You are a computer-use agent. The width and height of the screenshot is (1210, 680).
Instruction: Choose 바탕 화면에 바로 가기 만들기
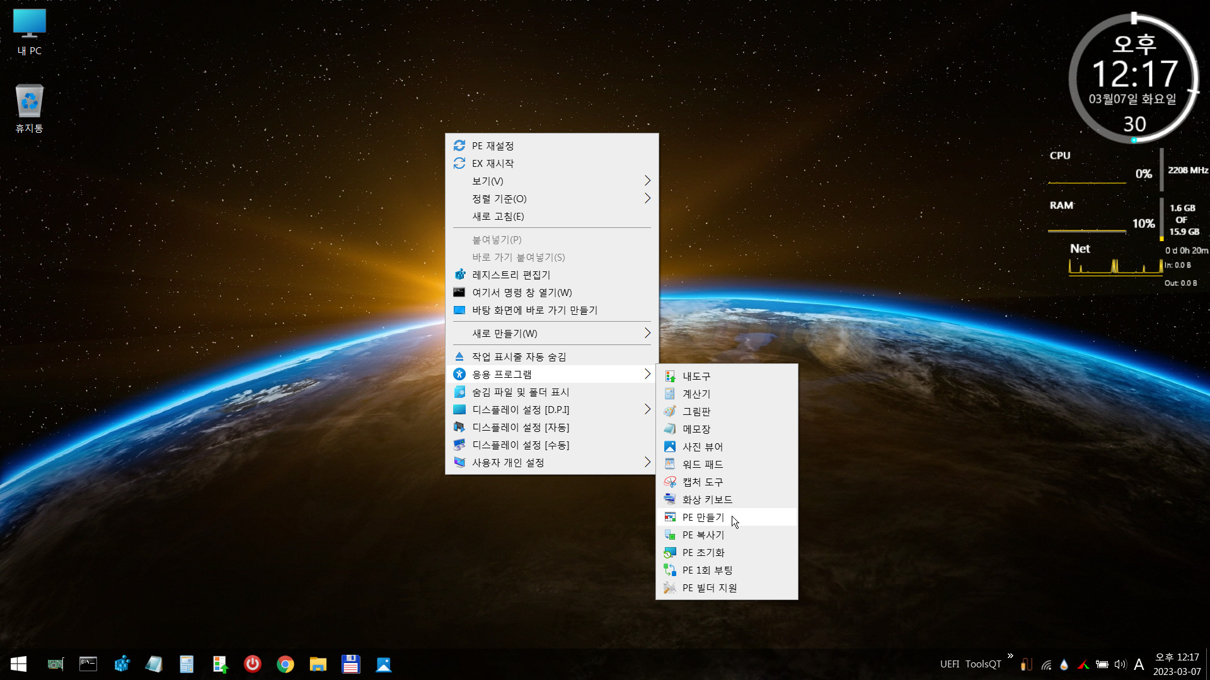pos(551,310)
